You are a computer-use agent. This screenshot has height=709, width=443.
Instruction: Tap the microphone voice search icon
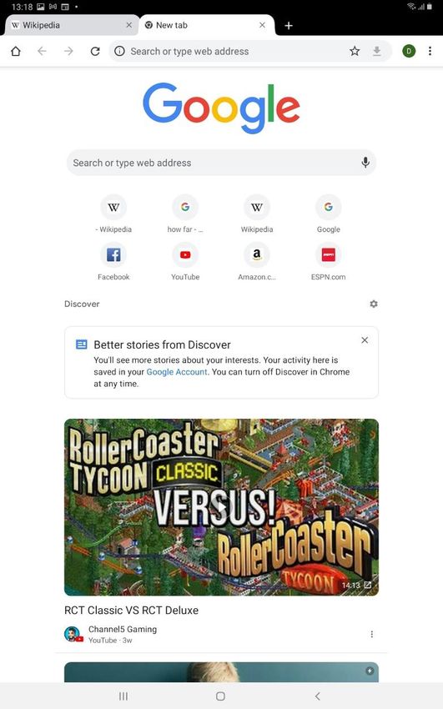[365, 163]
